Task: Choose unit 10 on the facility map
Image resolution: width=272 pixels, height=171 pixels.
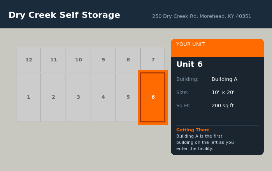Action: coord(78,60)
